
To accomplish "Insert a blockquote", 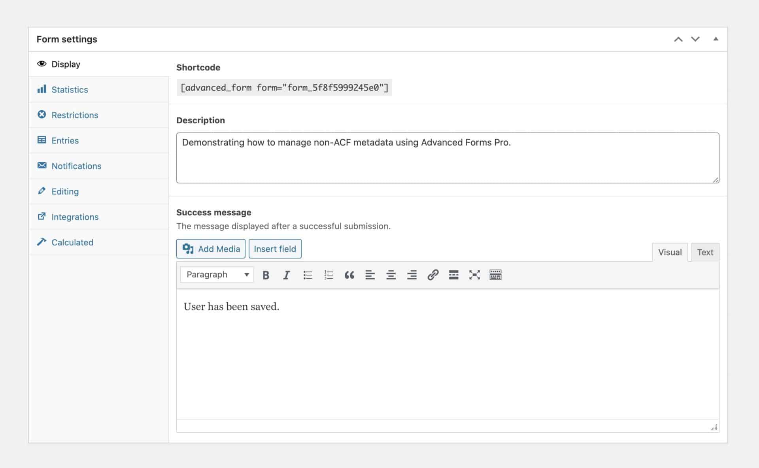I will click(349, 275).
